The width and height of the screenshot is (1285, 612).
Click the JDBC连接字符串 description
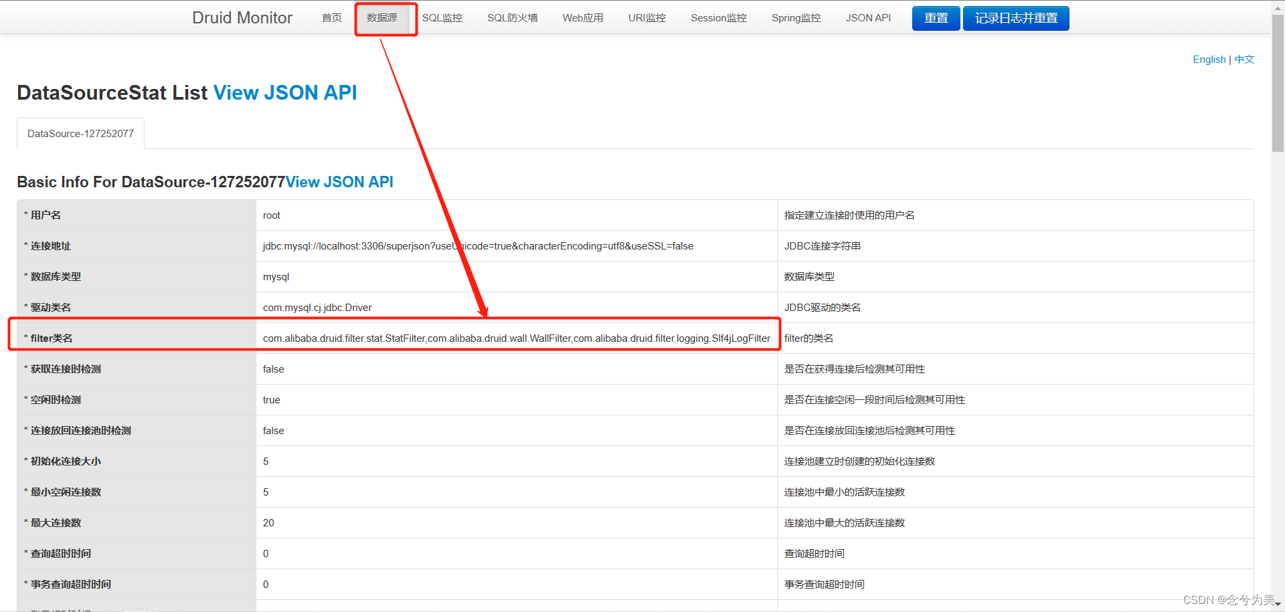pos(823,246)
